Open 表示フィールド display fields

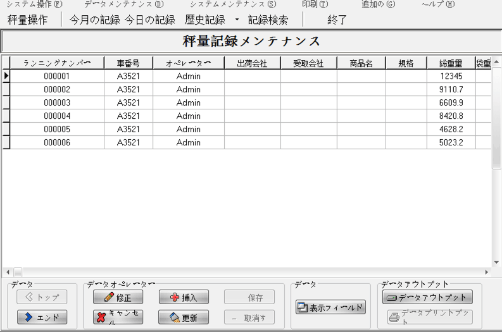click(330, 307)
